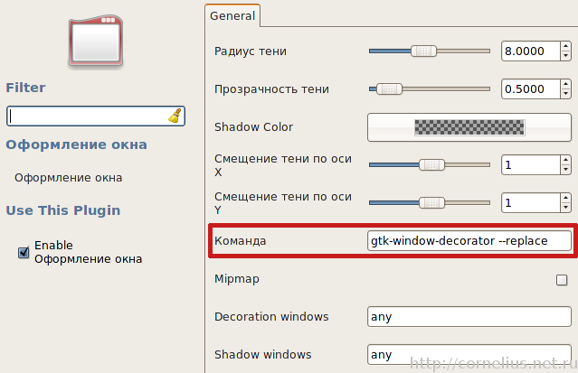578x373 pixels.
Task: Click the Прозрачность тени value field 0.5000
Action: 530,89
